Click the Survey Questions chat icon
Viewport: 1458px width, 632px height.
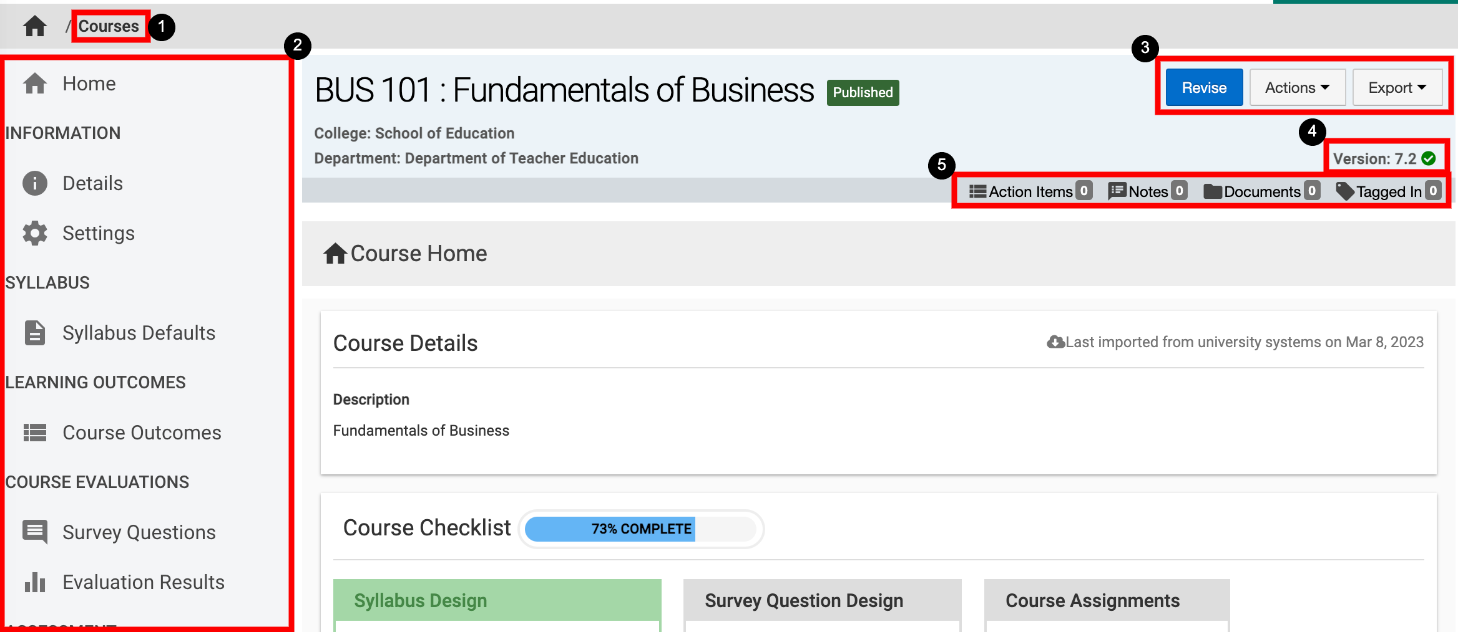pyautogui.click(x=35, y=532)
